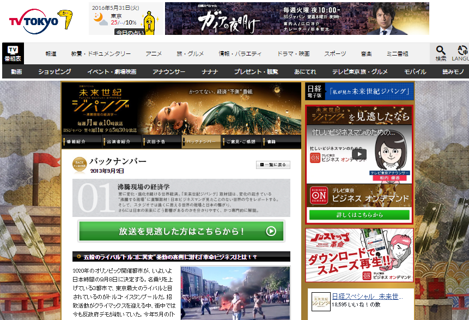Click the 今日の占い label
Image resolution: width=469 pixels, height=320 pixels.
click(129, 32)
